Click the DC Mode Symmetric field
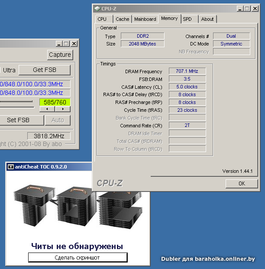This screenshot has height=269, width=265. (231, 44)
